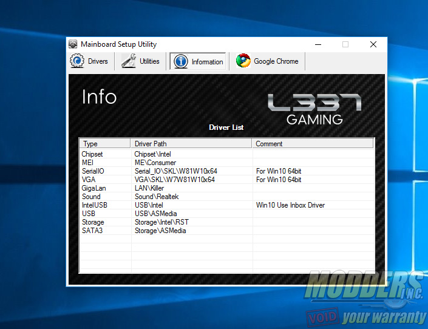
Task: Click the Storage\ASMedia driver path
Action: pyautogui.click(x=160, y=231)
